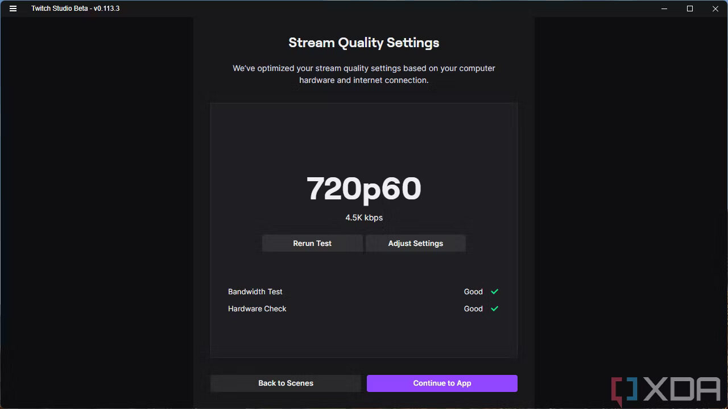
Task: Click the Rerun Test button
Action: (x=312, y=243)
